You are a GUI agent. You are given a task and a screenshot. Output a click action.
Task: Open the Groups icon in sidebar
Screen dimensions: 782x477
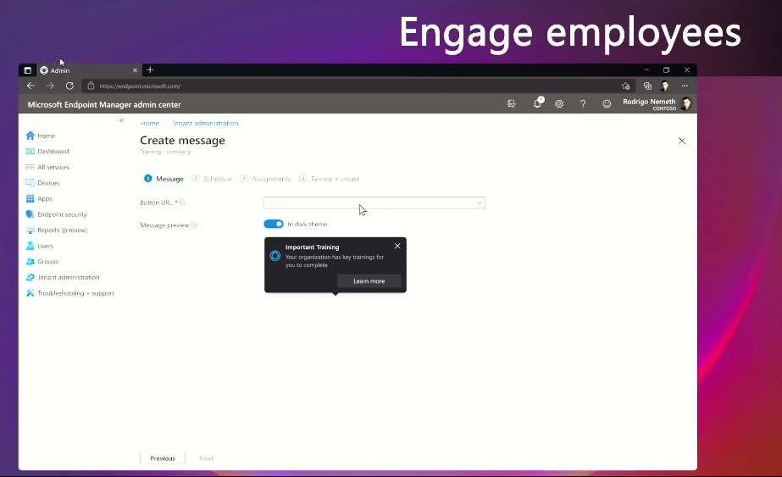pos(30,262)
